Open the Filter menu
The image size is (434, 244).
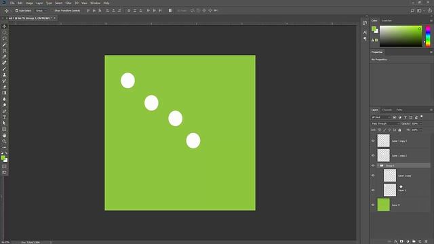[x=68, y=3]
